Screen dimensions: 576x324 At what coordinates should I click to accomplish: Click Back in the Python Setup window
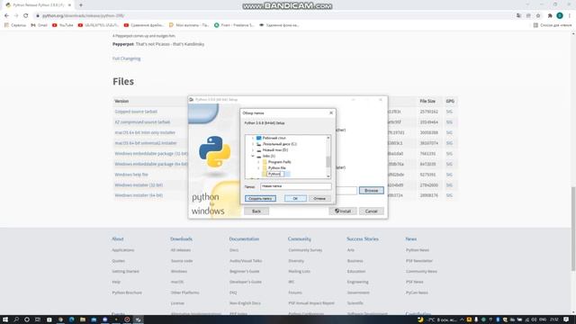click(x=256, y=211)
